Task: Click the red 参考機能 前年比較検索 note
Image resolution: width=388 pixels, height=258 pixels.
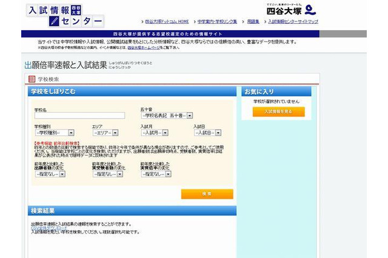Action: [57, 144]
